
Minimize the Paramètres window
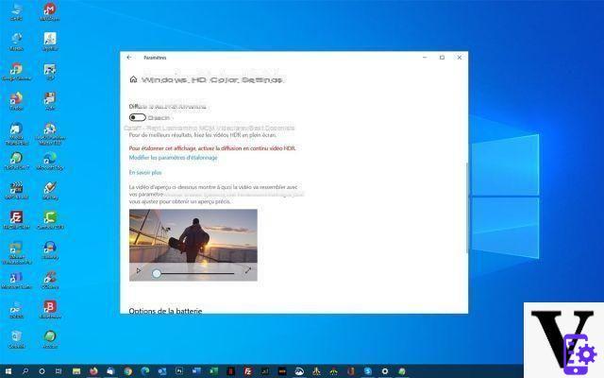tap(425, 57)
